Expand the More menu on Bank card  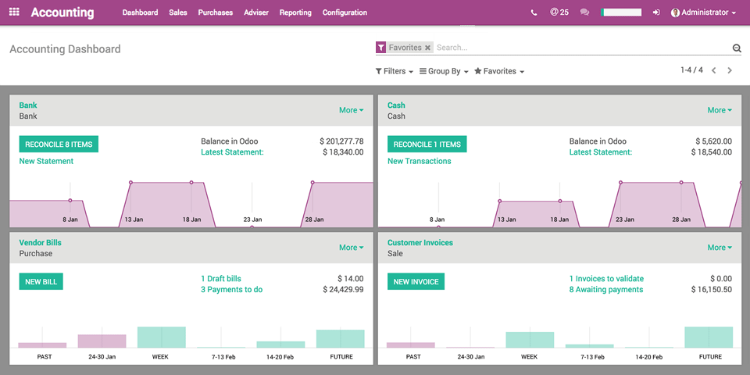(351, 110)
